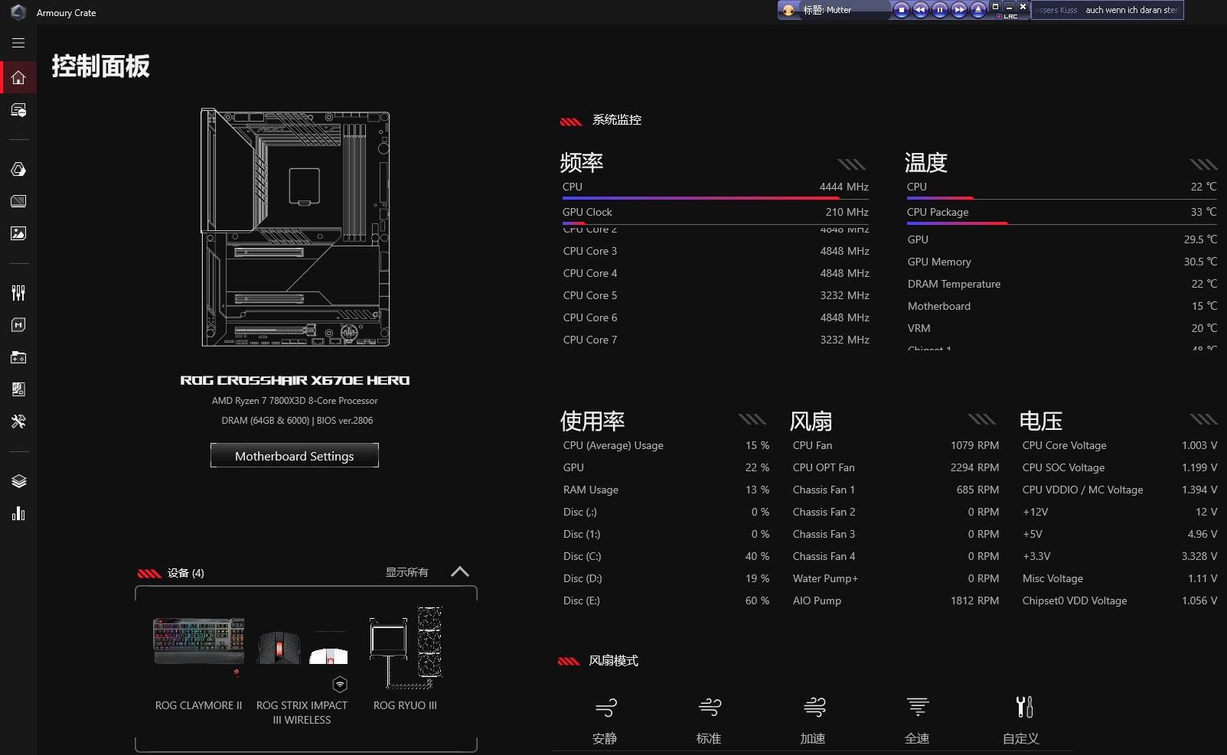Expand the 电压 voltage panel hatch icon
Viewport: 1227px width, 755px height.
tap(1203, 418)
